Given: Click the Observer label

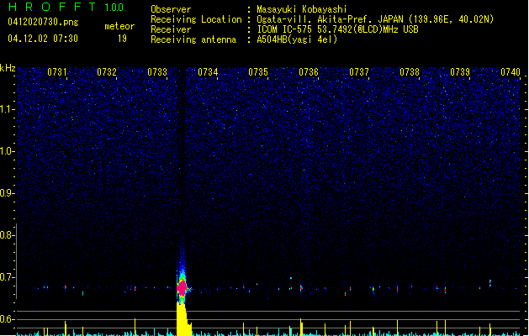Looking at the screenshot, I should [171, 9].
